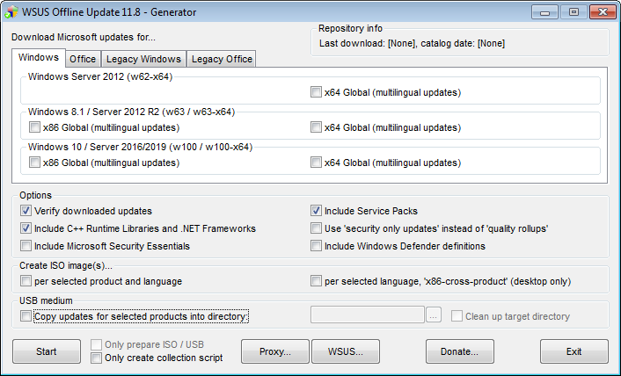Tick Copy updates for selected products into directory
This screenshot has width=621, height=376.
pyautogui.click(x=26, y=316)
